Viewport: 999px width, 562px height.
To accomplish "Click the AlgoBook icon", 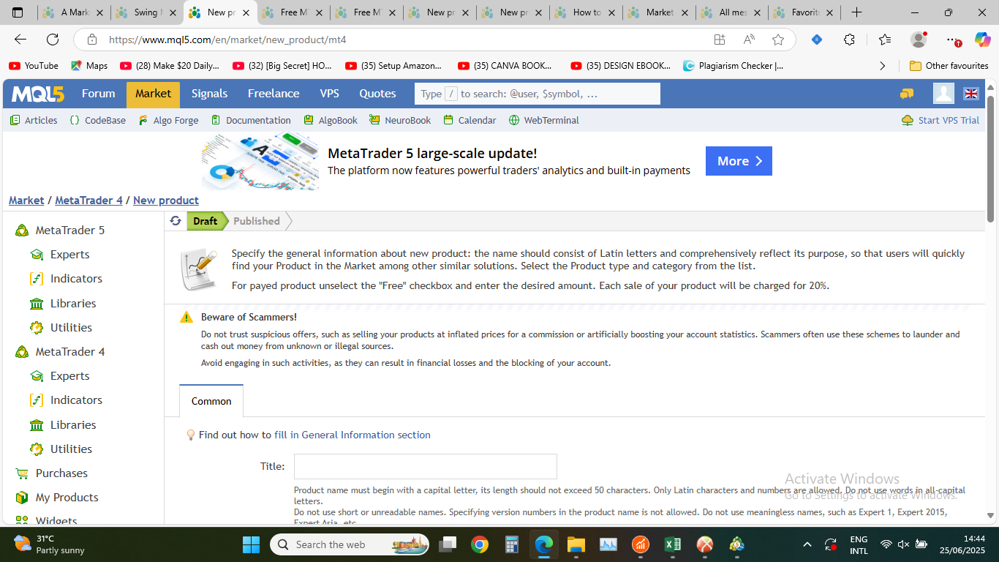I will coord(309,120).
